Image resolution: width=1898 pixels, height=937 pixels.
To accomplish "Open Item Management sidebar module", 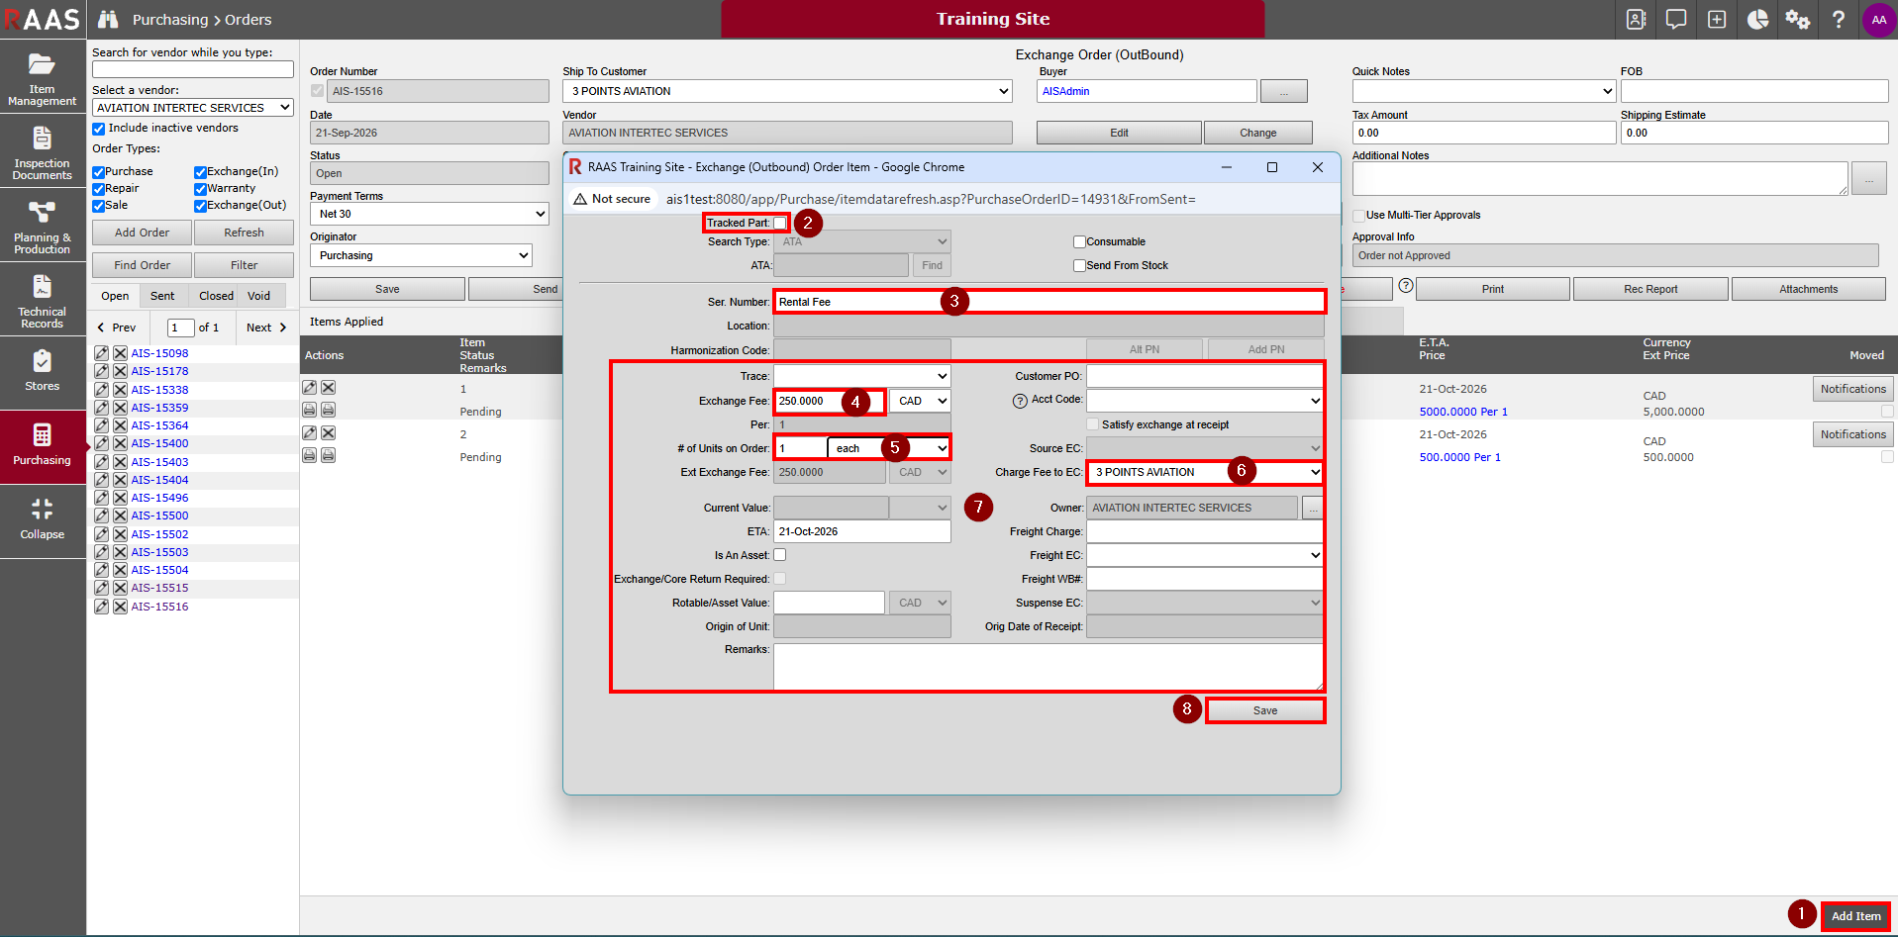I will coord(43,77).
